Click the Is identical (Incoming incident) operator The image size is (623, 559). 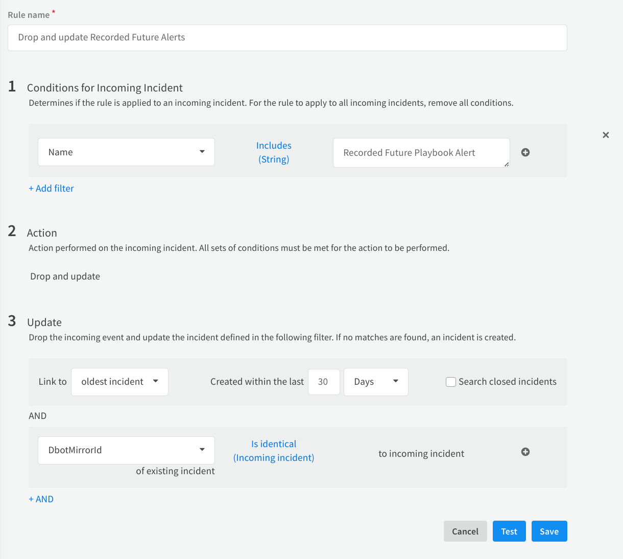274,451
